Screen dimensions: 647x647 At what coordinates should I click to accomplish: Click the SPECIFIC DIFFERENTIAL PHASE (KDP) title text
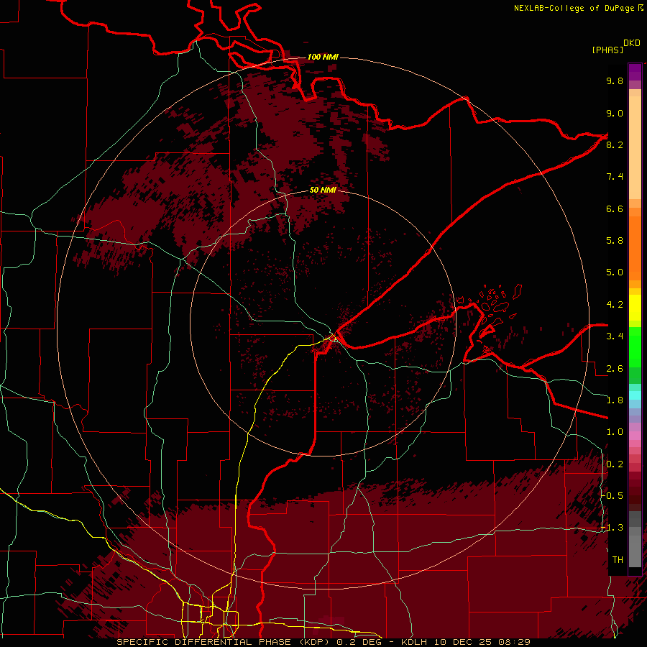(x=224, y=642)
